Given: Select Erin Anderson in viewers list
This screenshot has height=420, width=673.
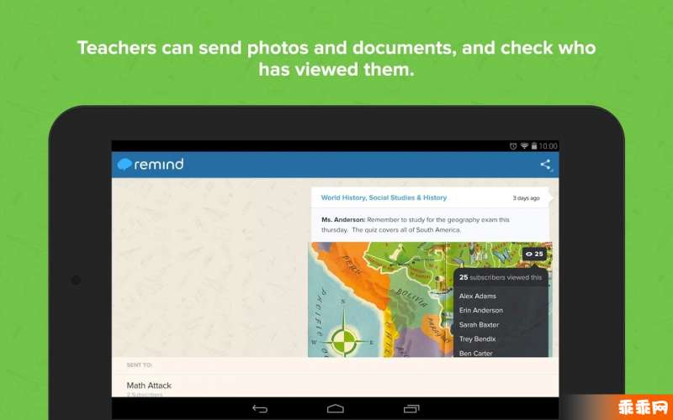Looking at the screenshot, I should (x=480, y=310).
